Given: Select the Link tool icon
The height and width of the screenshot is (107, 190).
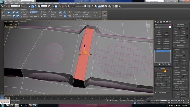Looking at the screenshot, I should (x=2, y=6).
